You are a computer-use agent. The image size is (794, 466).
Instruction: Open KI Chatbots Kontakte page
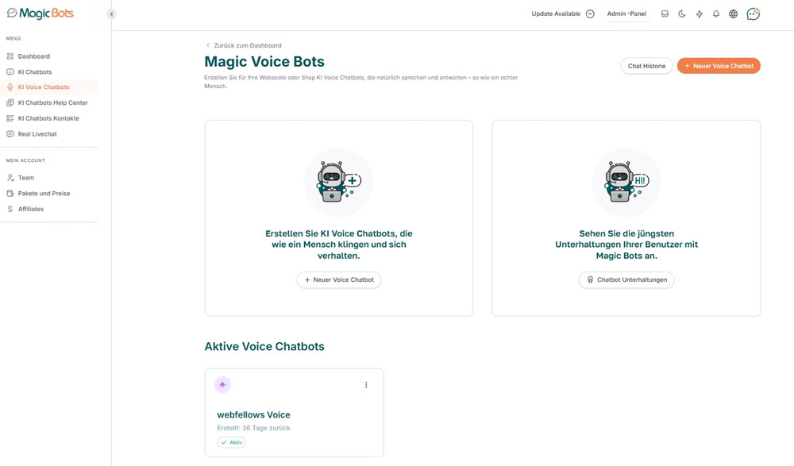coord(48,118)
